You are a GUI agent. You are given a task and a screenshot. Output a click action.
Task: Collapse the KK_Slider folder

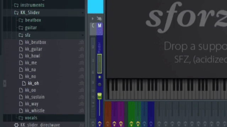click(x=83, y=13)
